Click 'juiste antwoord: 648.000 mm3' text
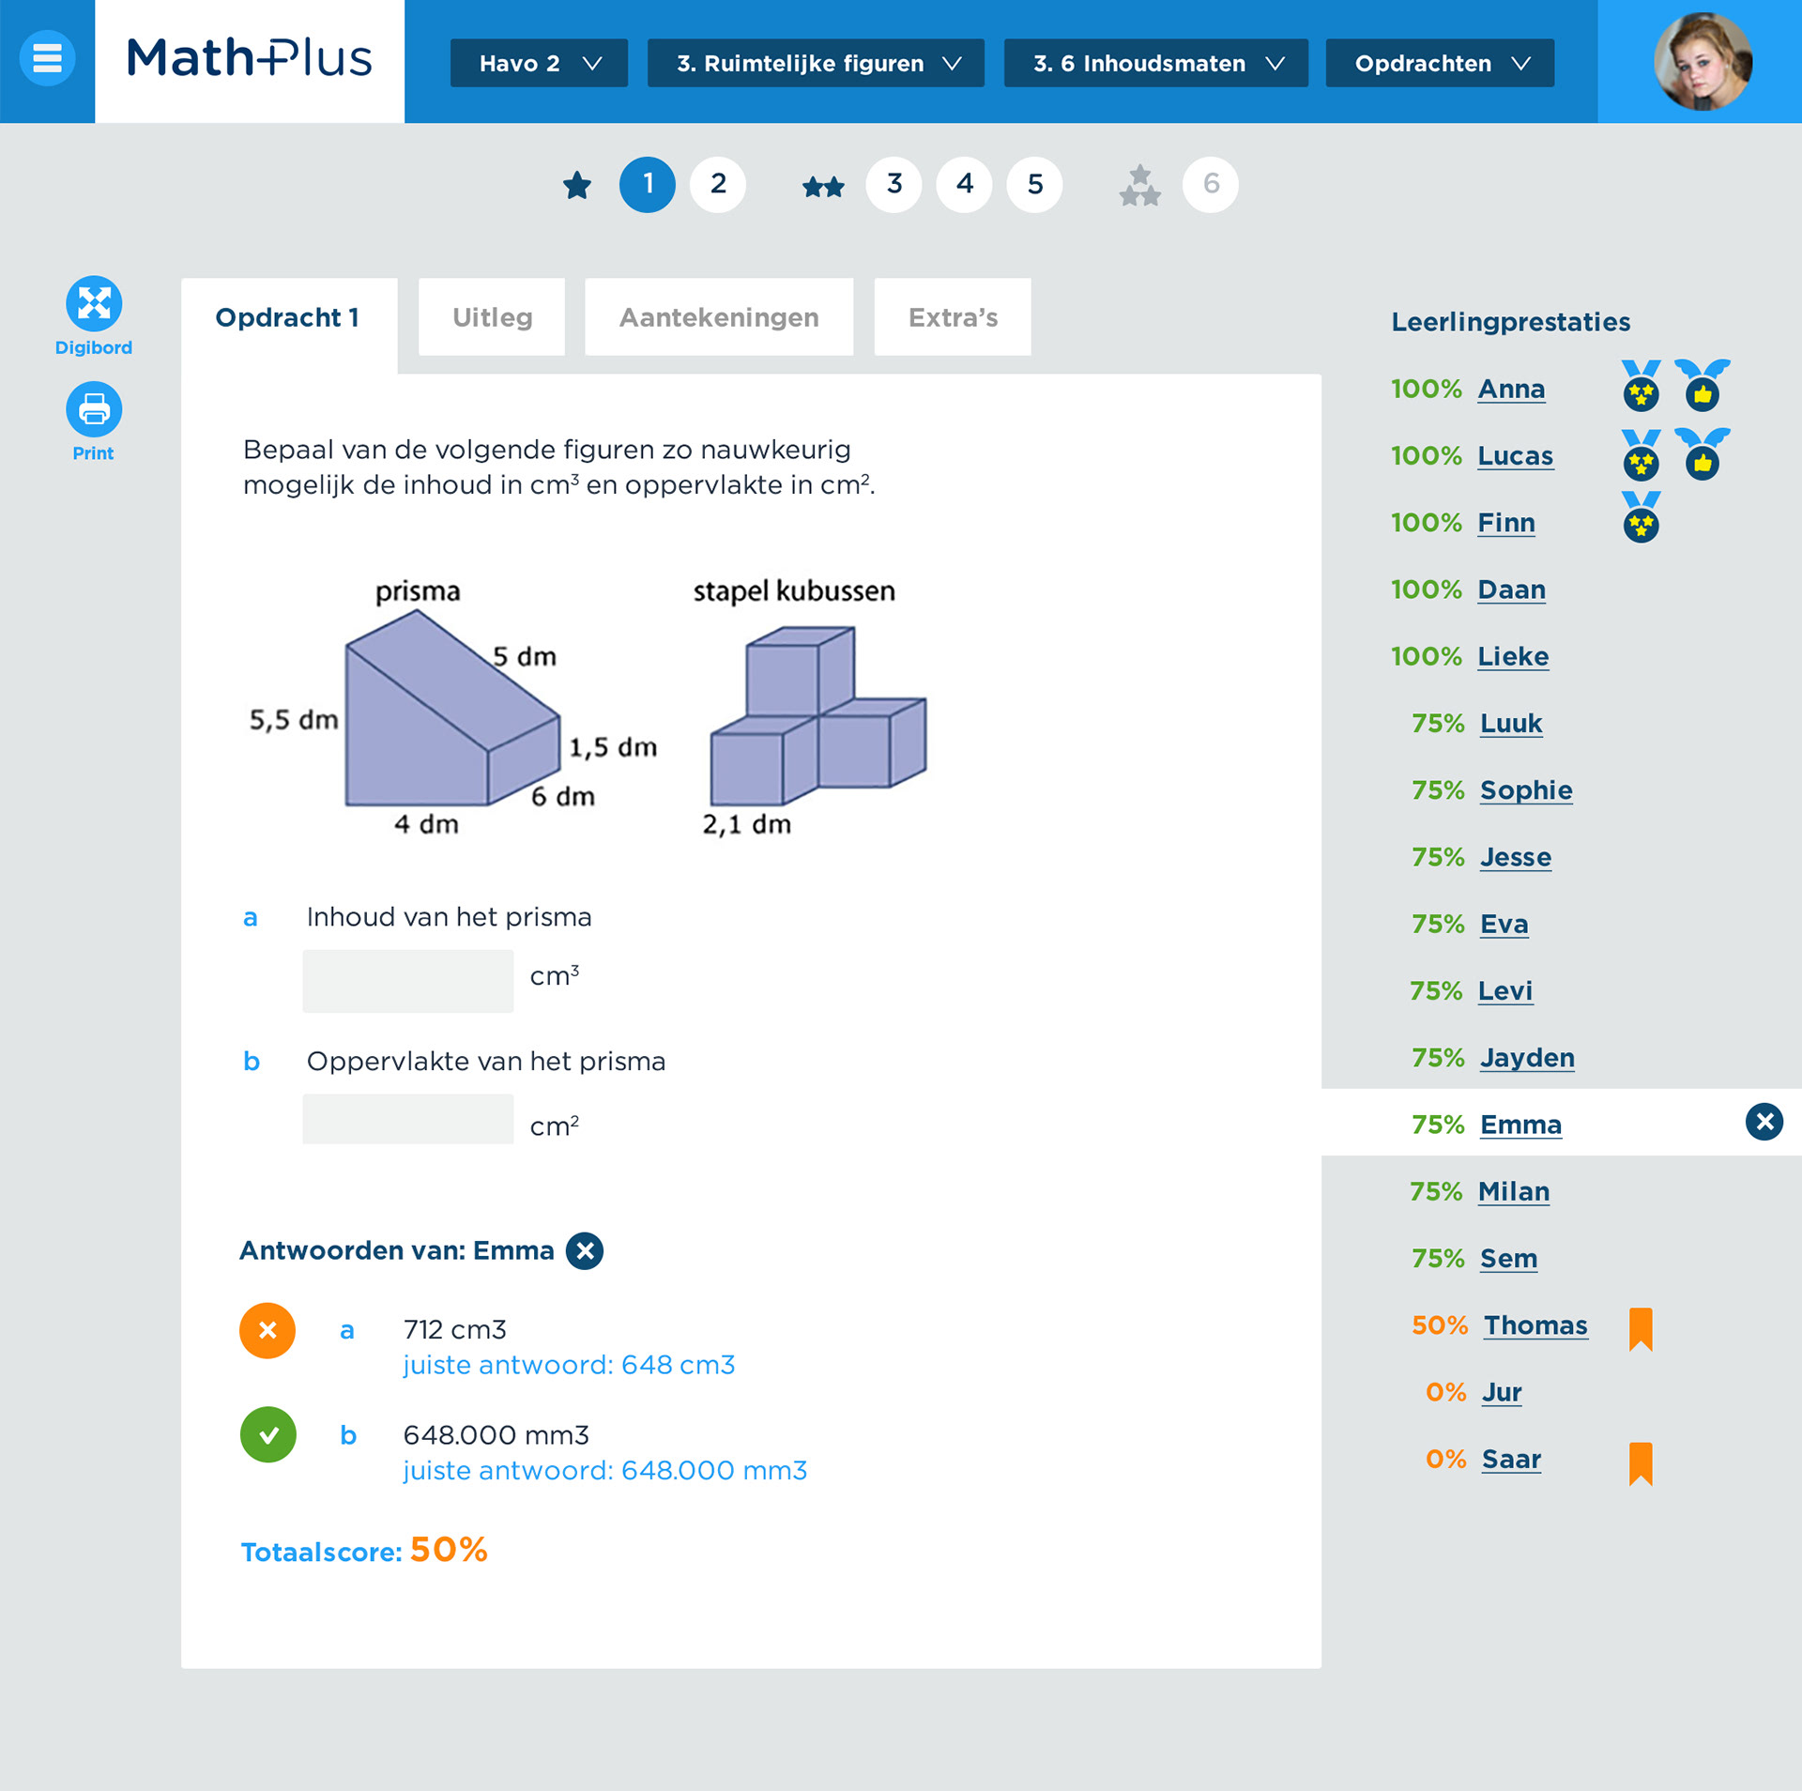1802x1791 pixels. pyautogui.click(x=604, y=1470)
